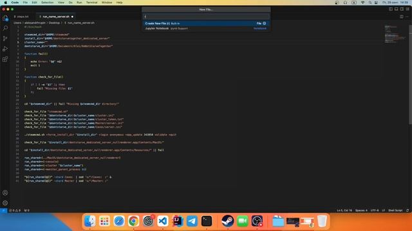Open the folder stack in the dock
This screenshot has width=412, height=231.
tap(278, 221)
